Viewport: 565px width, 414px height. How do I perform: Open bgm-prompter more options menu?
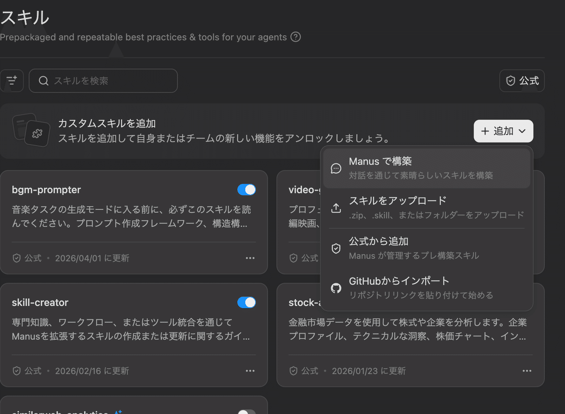[x=250, y=258]
